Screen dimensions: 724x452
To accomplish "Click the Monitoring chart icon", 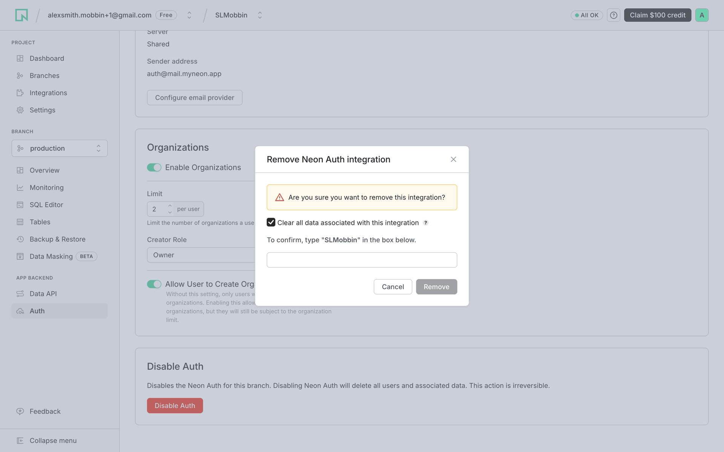I will click(x=20, y=188).
